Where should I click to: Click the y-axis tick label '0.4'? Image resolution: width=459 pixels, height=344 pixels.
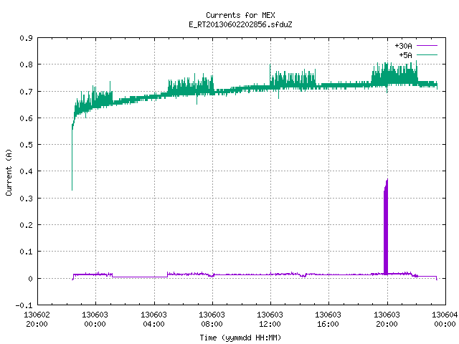tap(26, 171)
